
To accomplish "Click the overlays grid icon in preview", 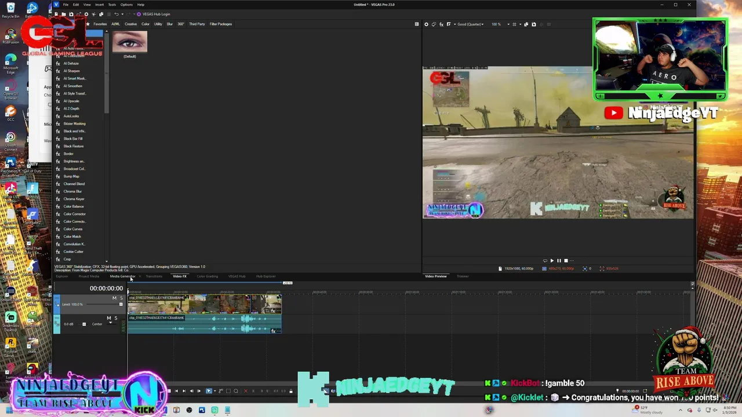I will point(514,24).
